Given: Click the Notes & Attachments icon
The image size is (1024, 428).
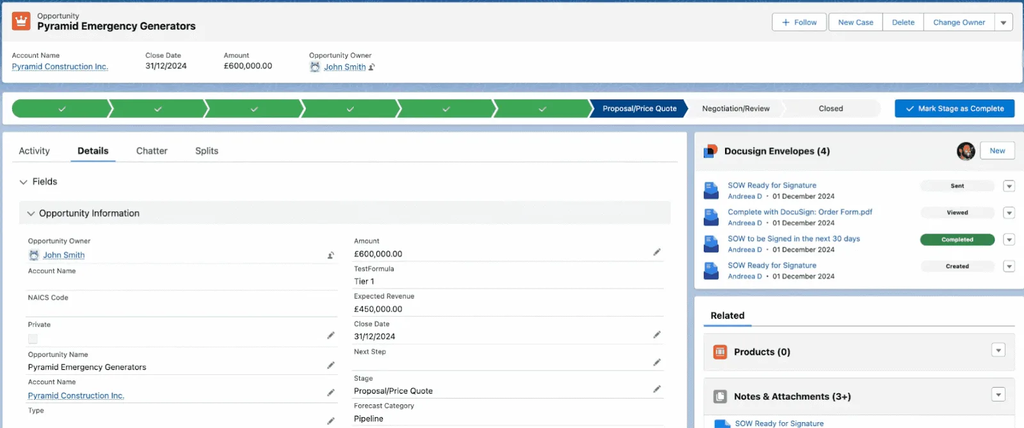Looking at the screenshot, I should click(x=720, y=397).
